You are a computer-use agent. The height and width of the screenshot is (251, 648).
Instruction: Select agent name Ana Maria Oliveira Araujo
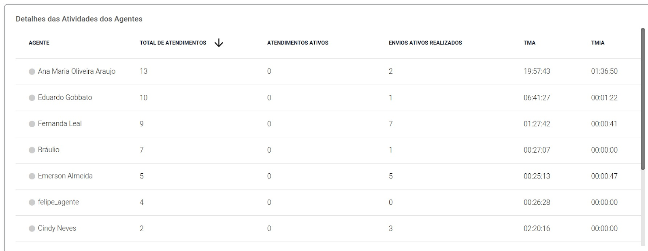coord(77,71)
